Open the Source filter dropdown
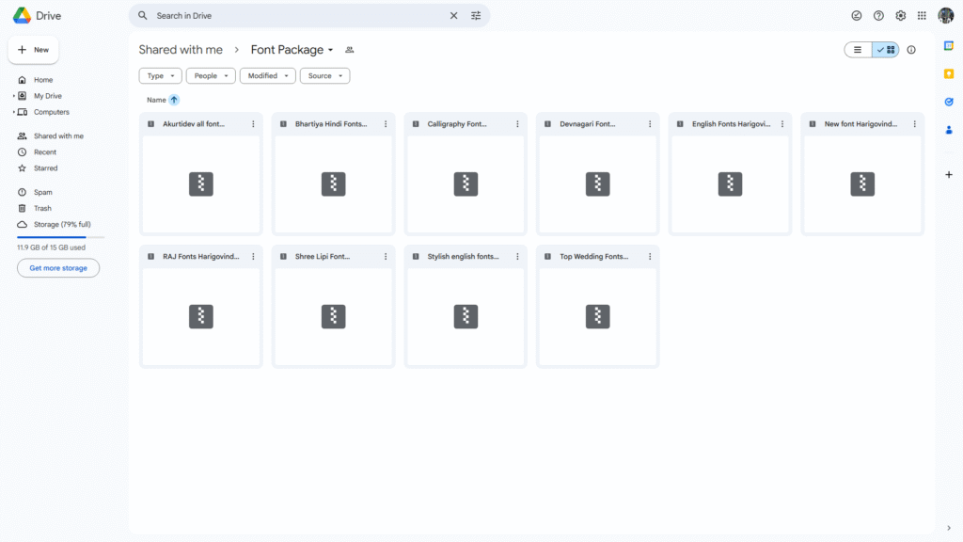 (x=324, y=75)
